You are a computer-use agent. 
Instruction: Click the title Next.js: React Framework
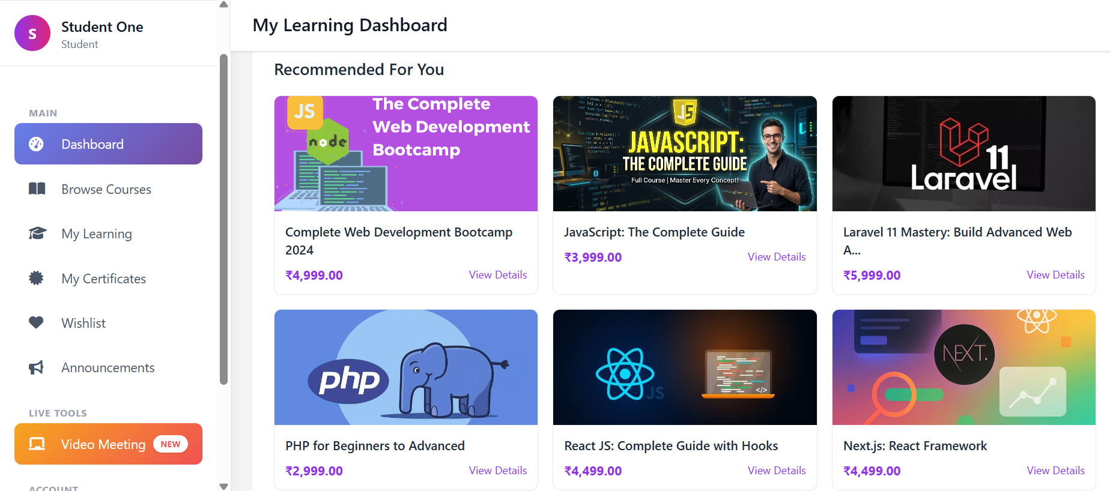point(915,446)
